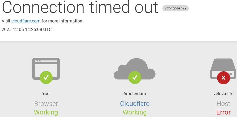
Task: Click the velova.life host name
Action: (x=223, y=94)
